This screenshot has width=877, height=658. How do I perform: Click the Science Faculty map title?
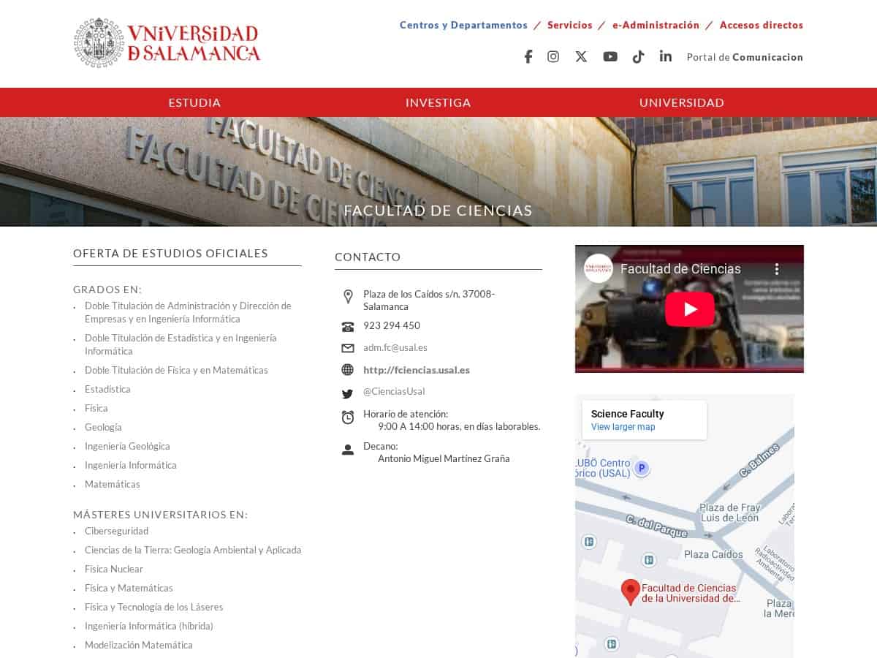(627, 414)
